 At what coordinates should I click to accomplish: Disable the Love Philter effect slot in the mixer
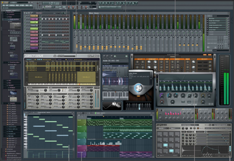tap(227, 23)
